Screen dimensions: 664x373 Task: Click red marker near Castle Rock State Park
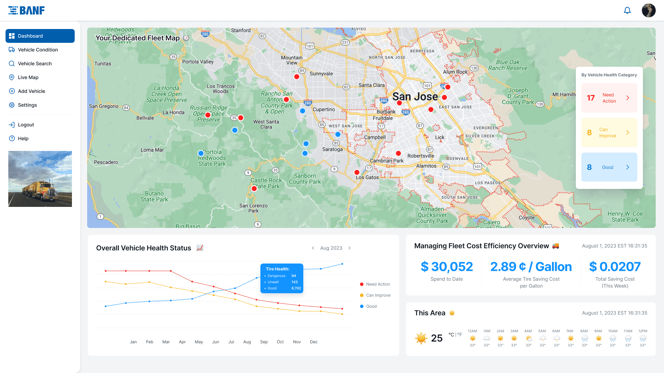[254, 189]
